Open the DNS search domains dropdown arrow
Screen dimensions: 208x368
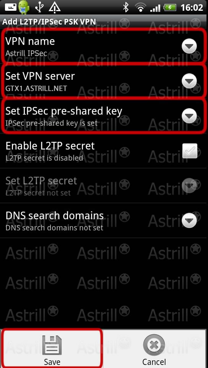[x=189, y=220]
